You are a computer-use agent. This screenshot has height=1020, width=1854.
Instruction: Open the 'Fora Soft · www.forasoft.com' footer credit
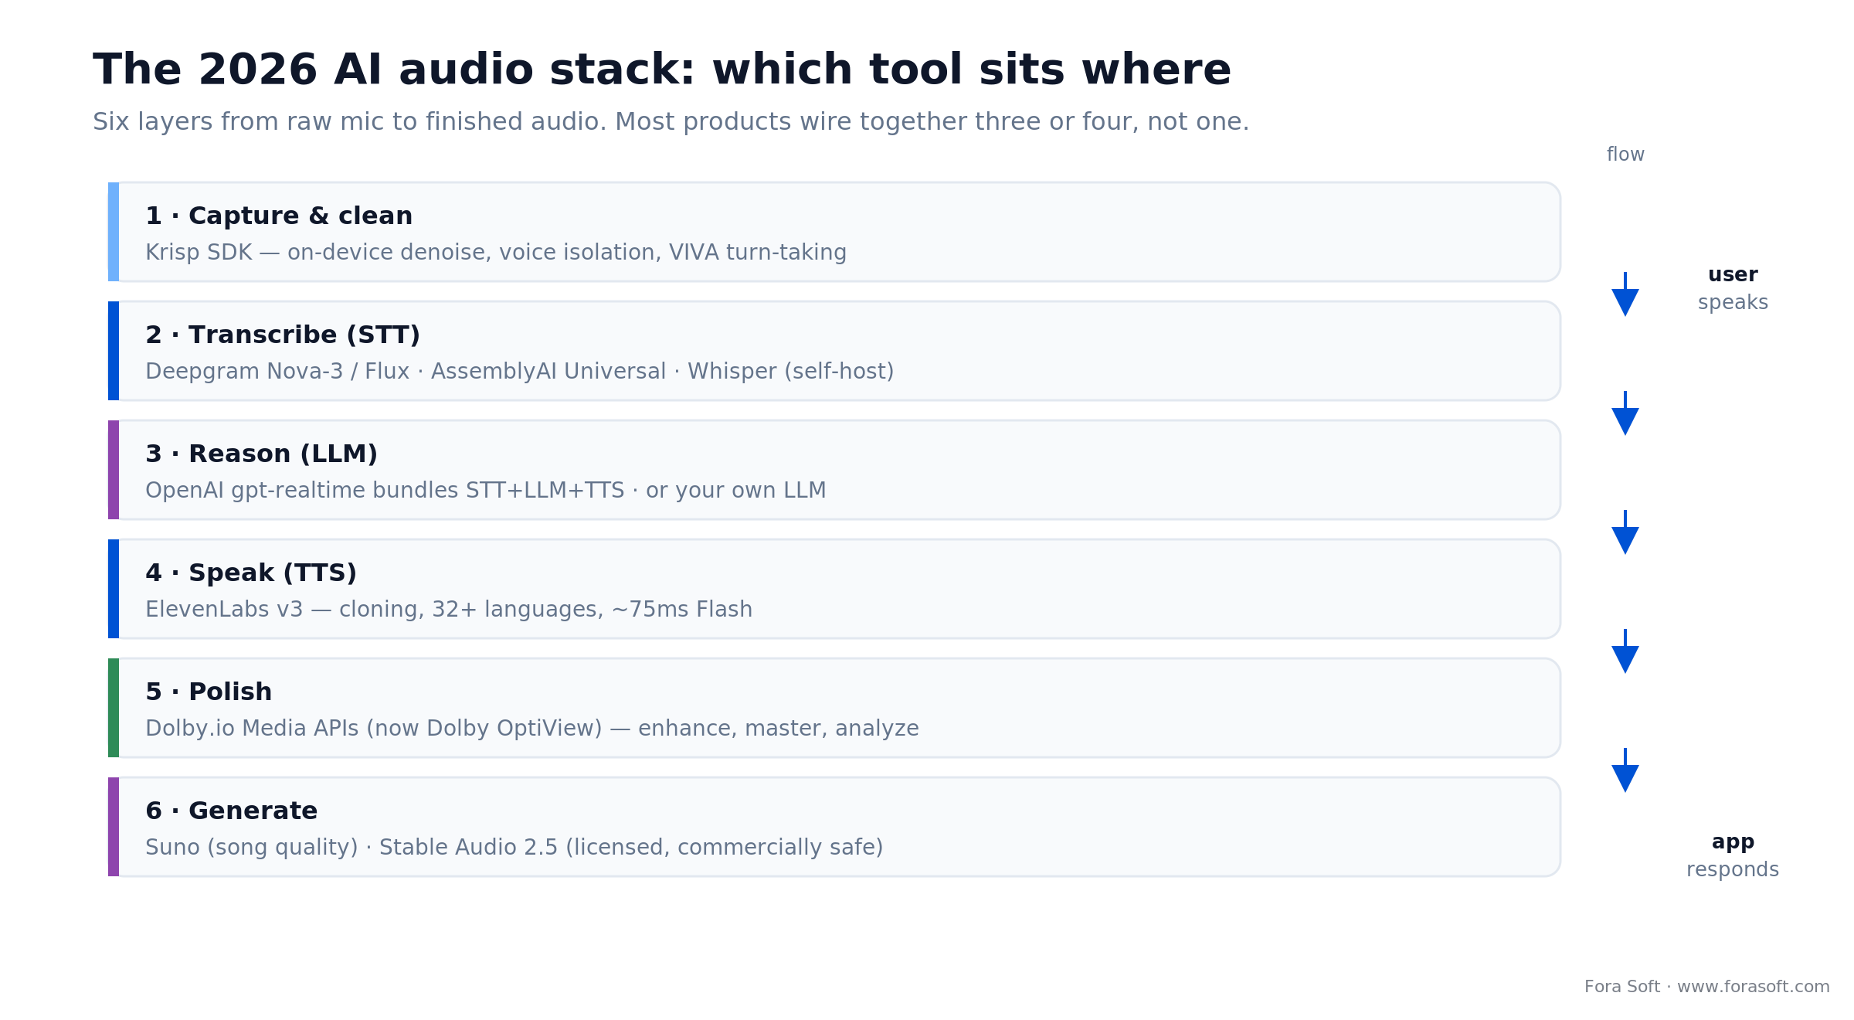[x=1706, y=987]
